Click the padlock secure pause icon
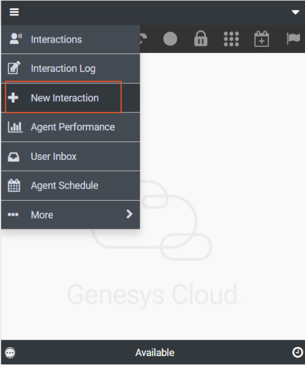The width and height of the screenshot is (305, 365). point(201,38)
